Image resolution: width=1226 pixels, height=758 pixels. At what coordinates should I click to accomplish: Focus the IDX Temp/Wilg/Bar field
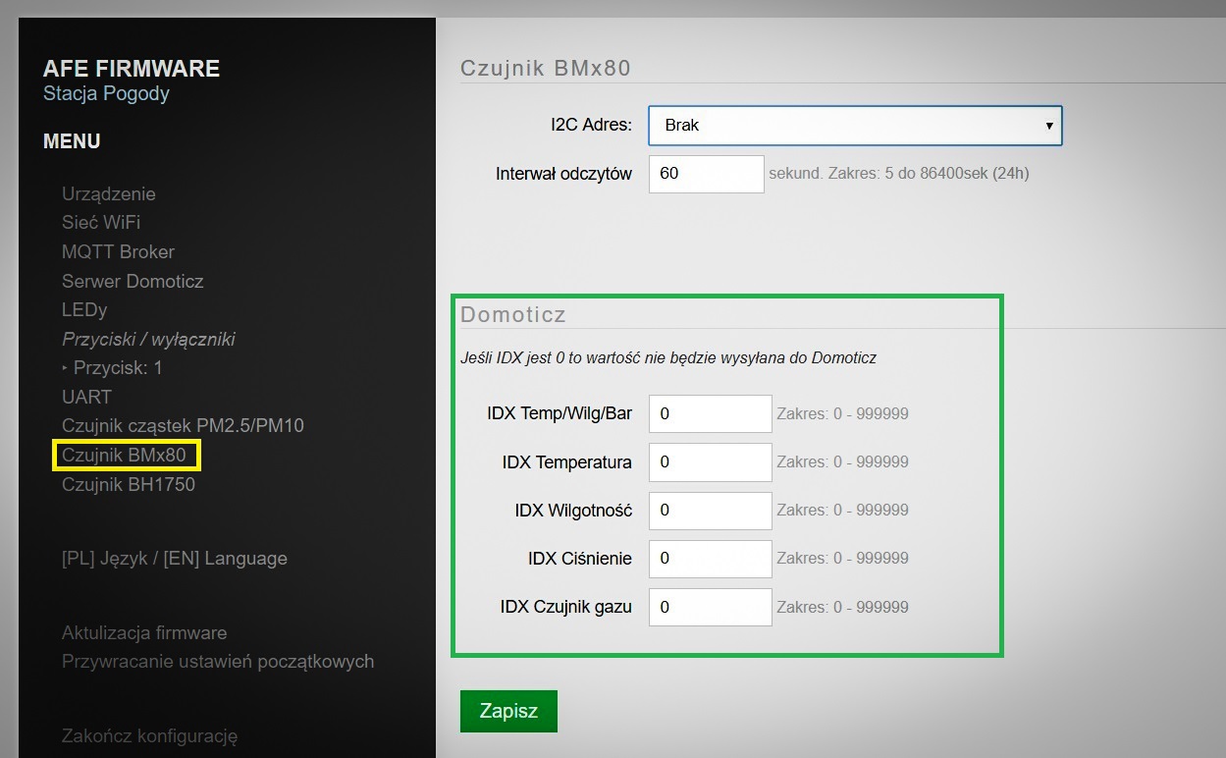pos(711,413)
